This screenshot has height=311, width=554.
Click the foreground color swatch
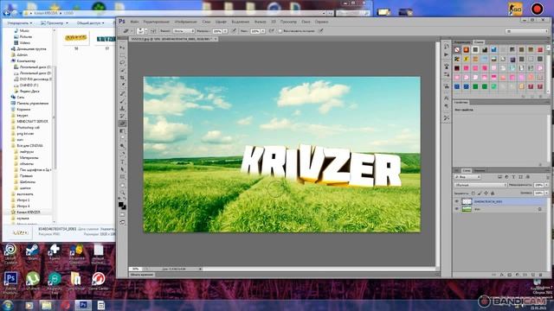pos(121,204)
